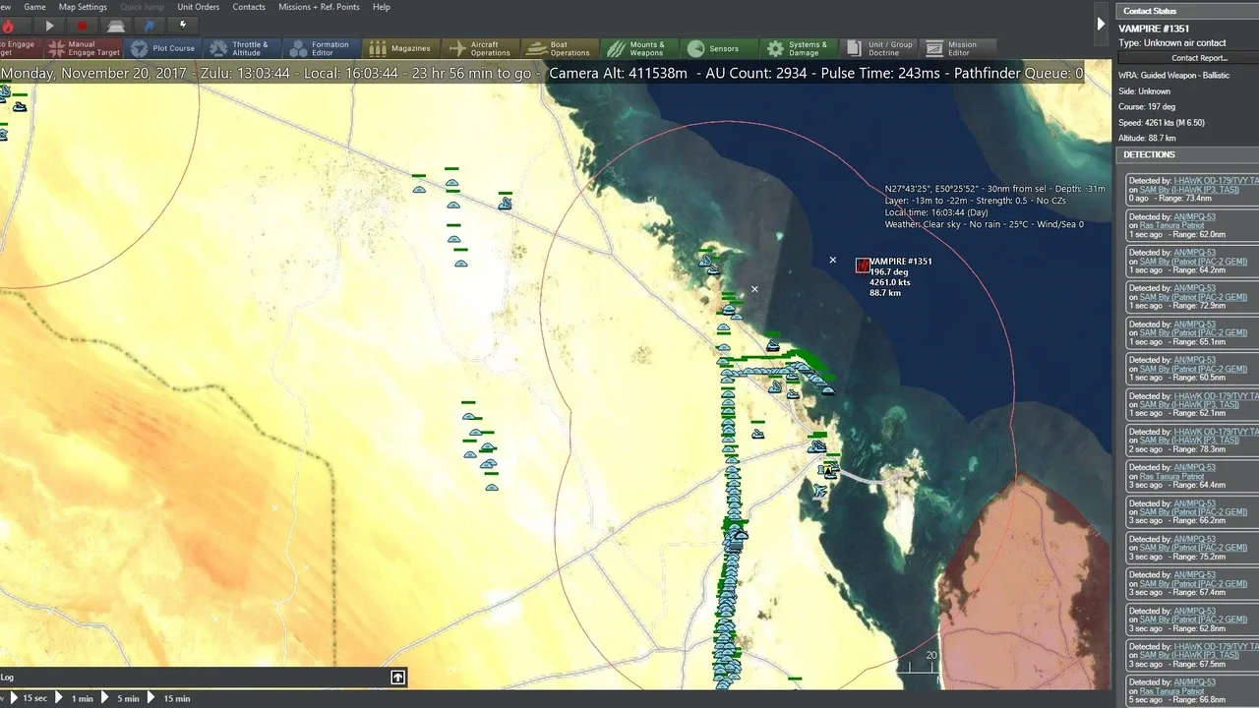The width and height of the screenshot is (1259, 708).
Task: Open Plot Course tool
Action: 163,48
